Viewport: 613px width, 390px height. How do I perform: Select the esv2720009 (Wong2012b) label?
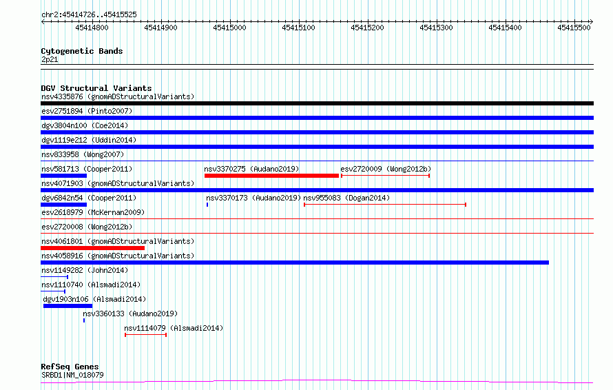tap(386, 169)
